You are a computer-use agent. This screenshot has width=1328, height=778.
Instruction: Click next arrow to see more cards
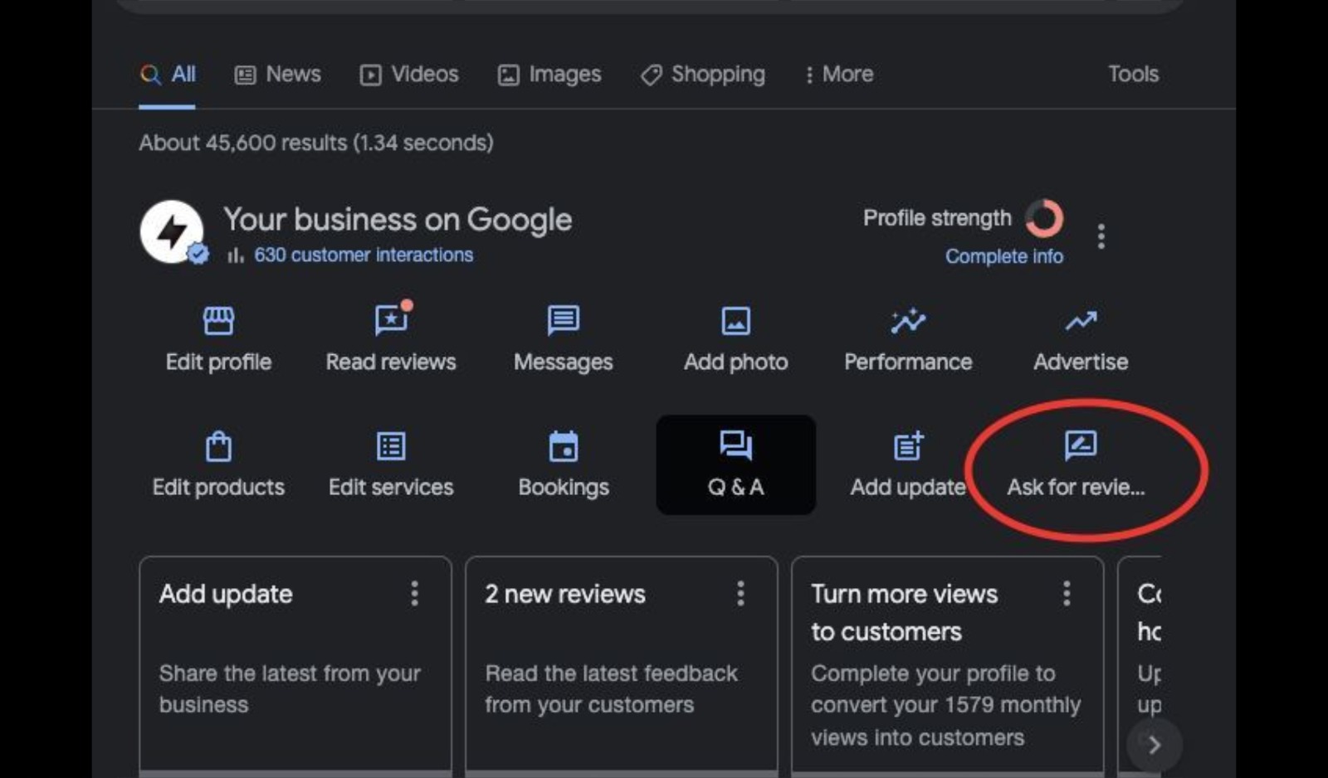1154,745
